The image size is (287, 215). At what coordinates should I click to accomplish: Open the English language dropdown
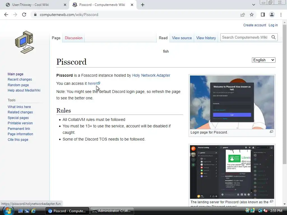coord(263,60)
